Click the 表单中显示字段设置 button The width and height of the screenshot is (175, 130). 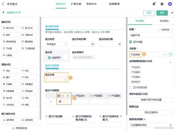click(151, 100)
